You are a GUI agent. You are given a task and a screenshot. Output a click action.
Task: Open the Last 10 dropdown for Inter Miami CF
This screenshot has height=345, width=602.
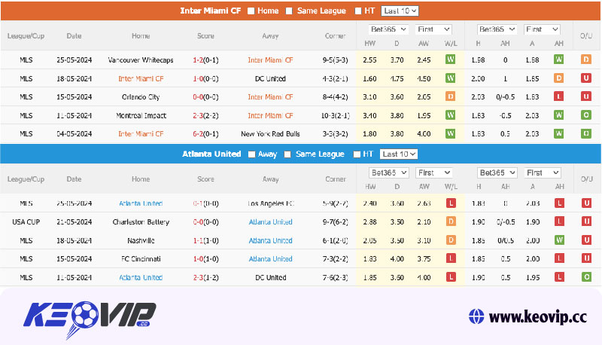(x=400, y=11)
